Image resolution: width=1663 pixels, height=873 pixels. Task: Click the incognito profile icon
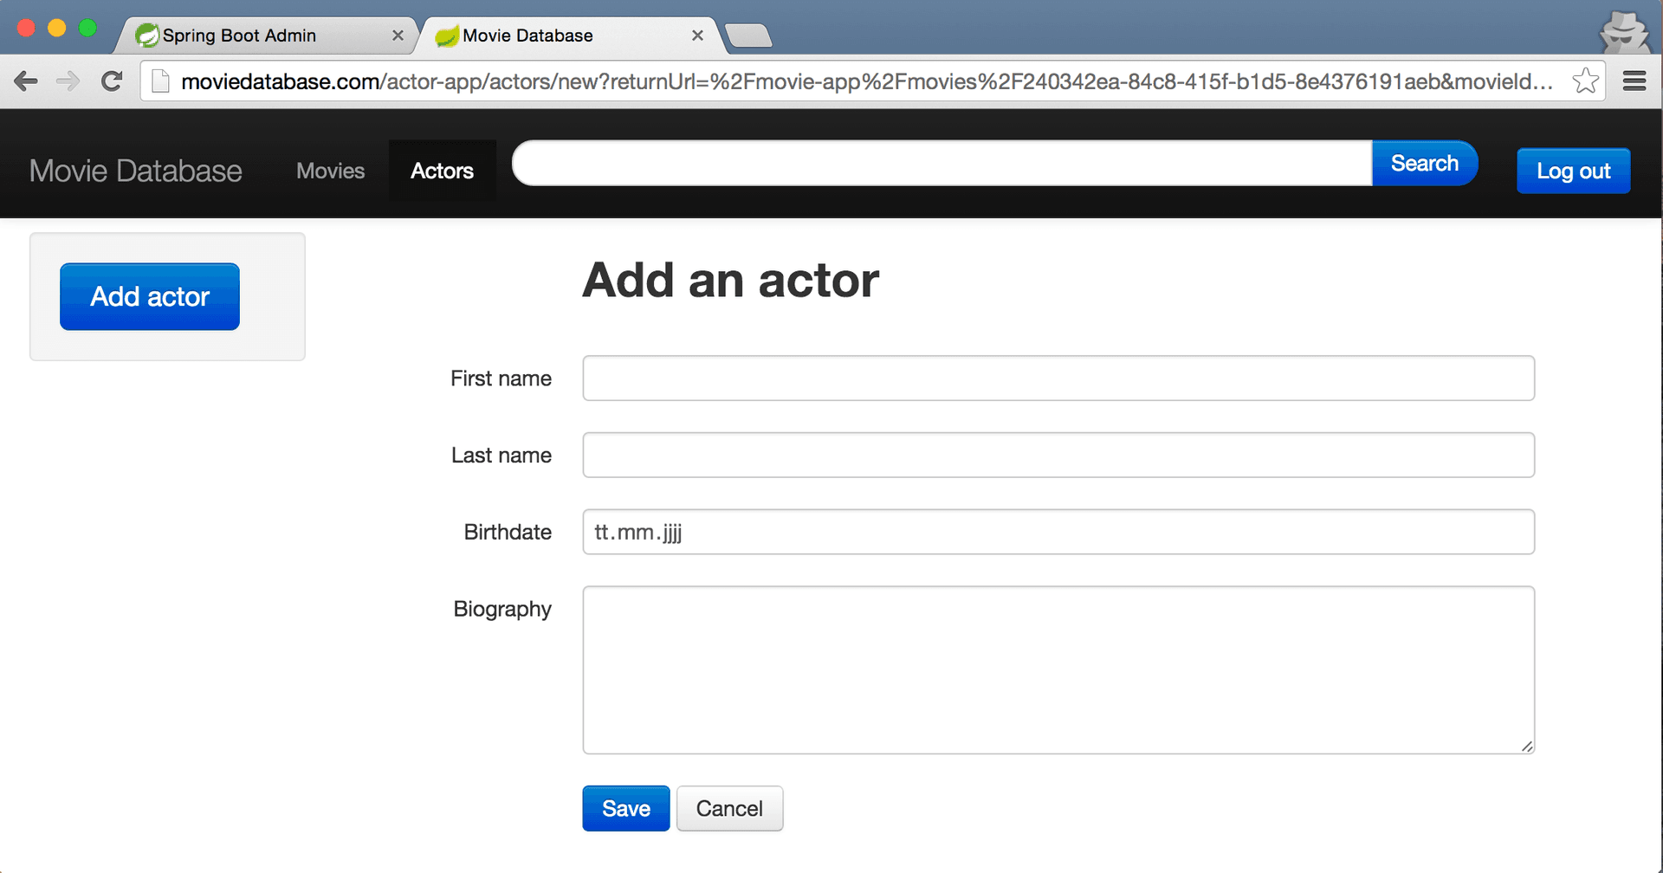point(1624,33)
